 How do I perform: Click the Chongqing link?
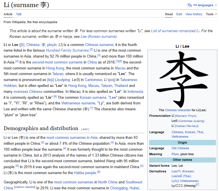point(119,188)
